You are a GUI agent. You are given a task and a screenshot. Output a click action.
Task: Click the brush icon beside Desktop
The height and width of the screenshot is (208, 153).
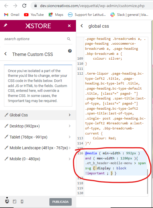6,126
